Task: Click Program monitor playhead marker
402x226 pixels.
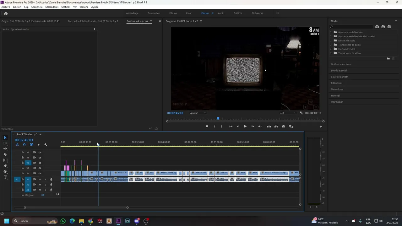Action: tap(218, 118)
